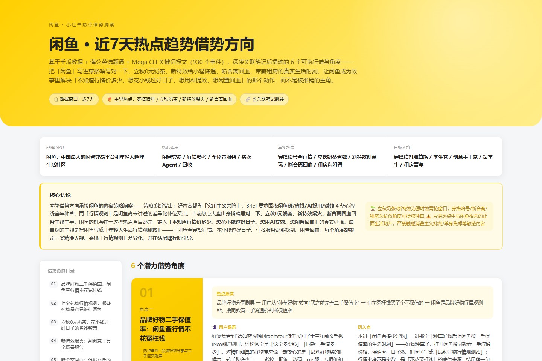The image size is (542, 361).
Task: Click the purple user icon beside 用户场景
Action: [215, 327]
